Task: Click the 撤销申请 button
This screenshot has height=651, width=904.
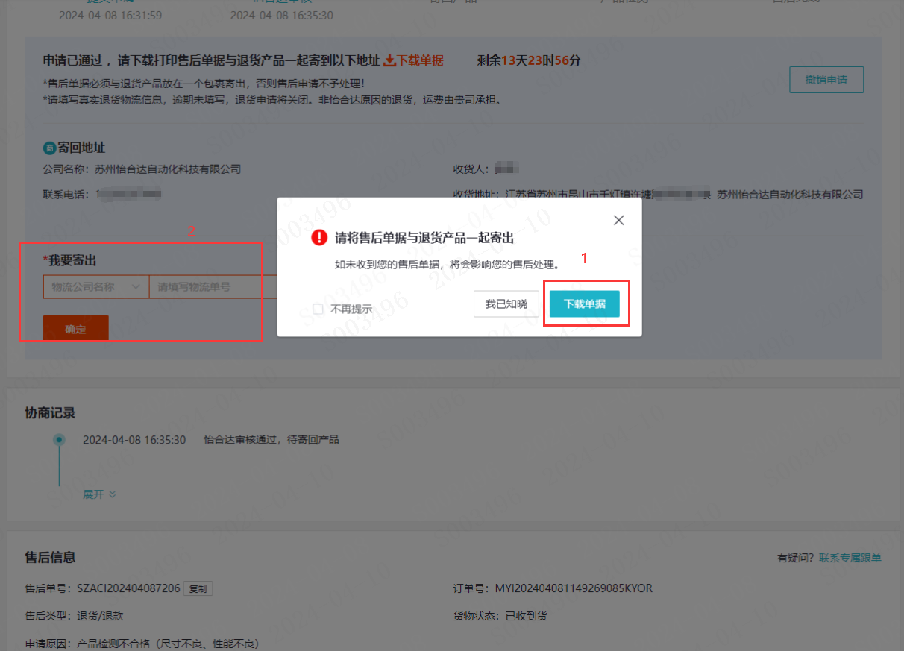Action: click(826, 80)
